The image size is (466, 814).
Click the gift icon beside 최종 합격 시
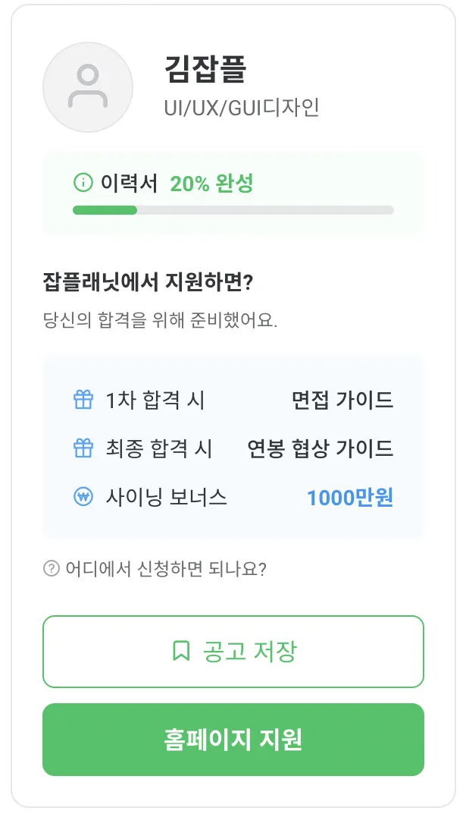(x=83, y=448)
